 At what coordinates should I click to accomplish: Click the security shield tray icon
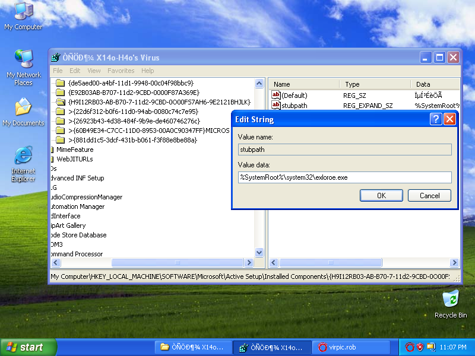pos(420,347)
